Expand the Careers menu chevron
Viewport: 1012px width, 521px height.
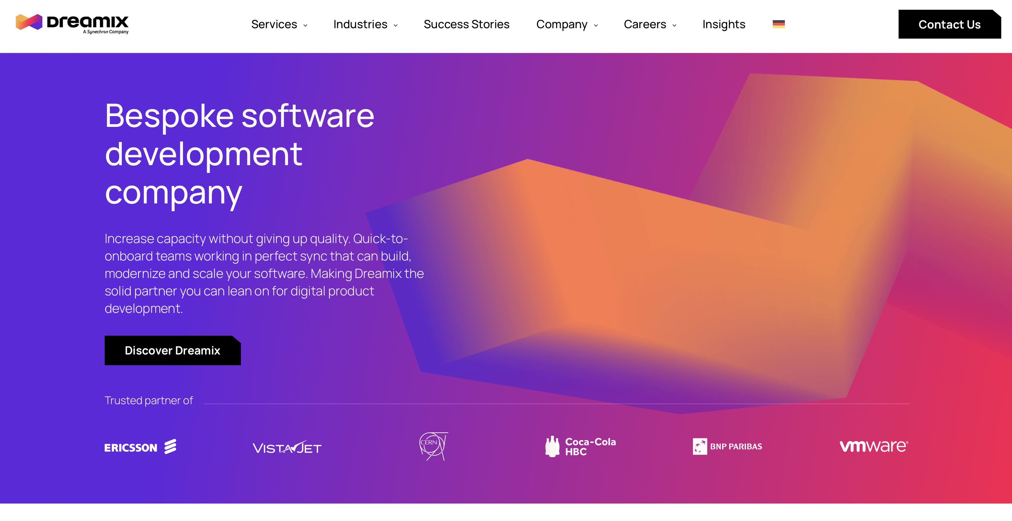(674, 25)
